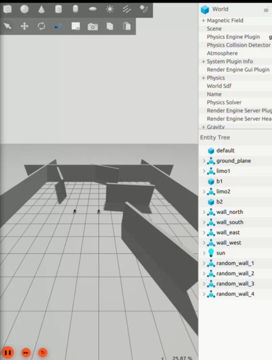Viewport: 272px width, 360px height.
Task: Activate the rotate mode tool
Action: (41, 26)
